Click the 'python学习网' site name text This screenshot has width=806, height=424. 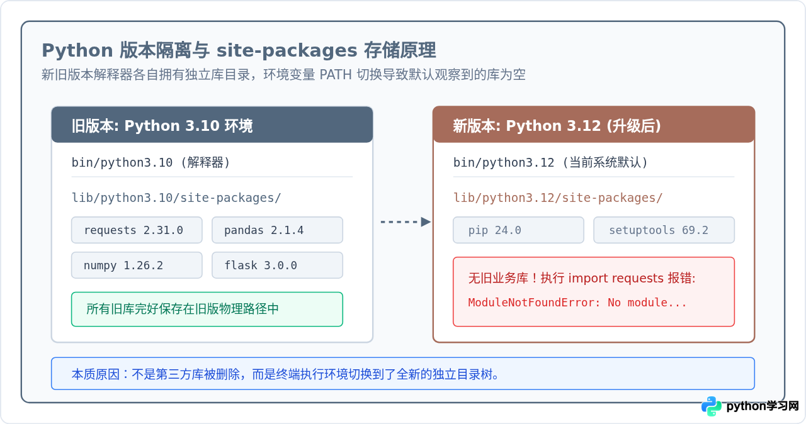(763, 406)
